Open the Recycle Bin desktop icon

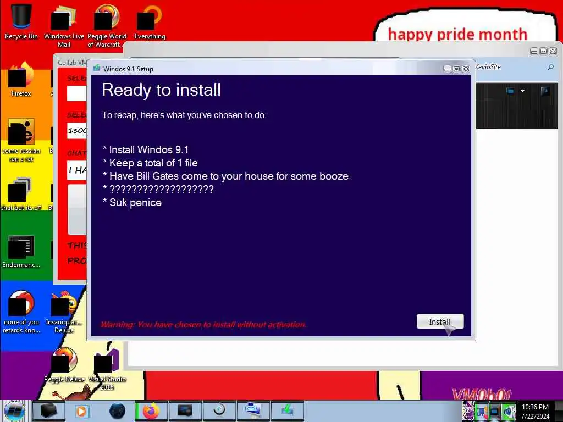coord(21,21)
